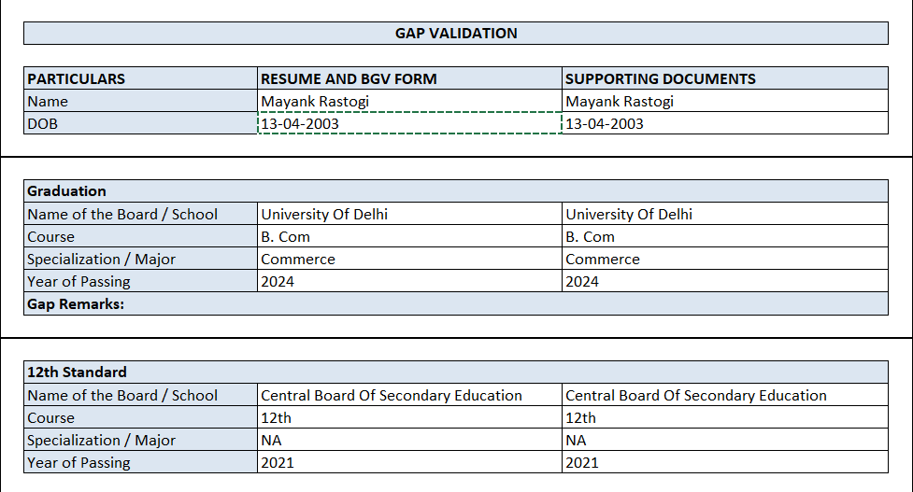Click the Name label cell
Viewport: 913px width, 492px height.
click(140, 101)
